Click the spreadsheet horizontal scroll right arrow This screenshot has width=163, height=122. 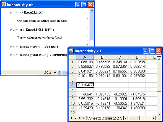tap(153, 118)
